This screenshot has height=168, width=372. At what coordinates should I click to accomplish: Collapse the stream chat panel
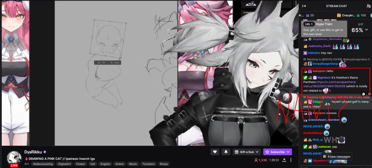tap(304, 6)
